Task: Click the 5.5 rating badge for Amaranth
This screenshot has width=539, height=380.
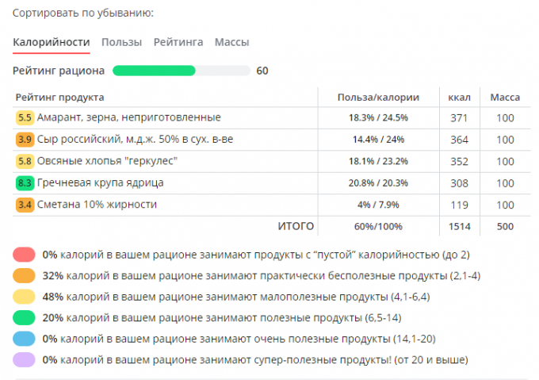Action: tap(24, 118)
